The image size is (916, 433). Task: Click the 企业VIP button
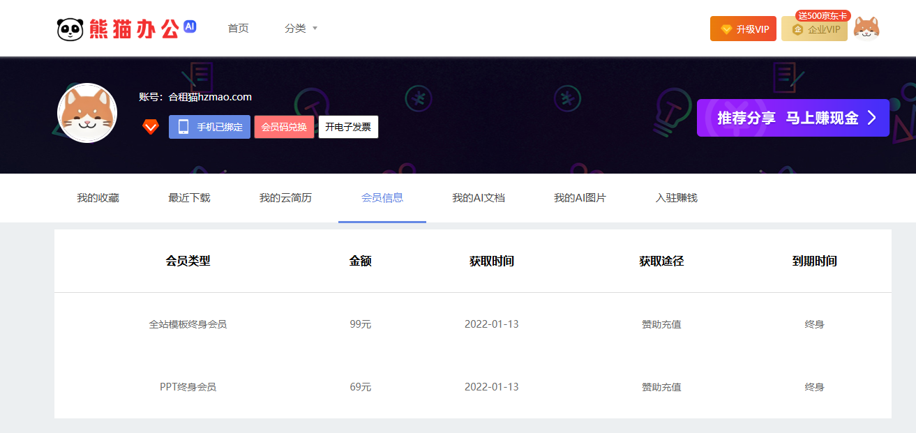(x=814, y=29)
